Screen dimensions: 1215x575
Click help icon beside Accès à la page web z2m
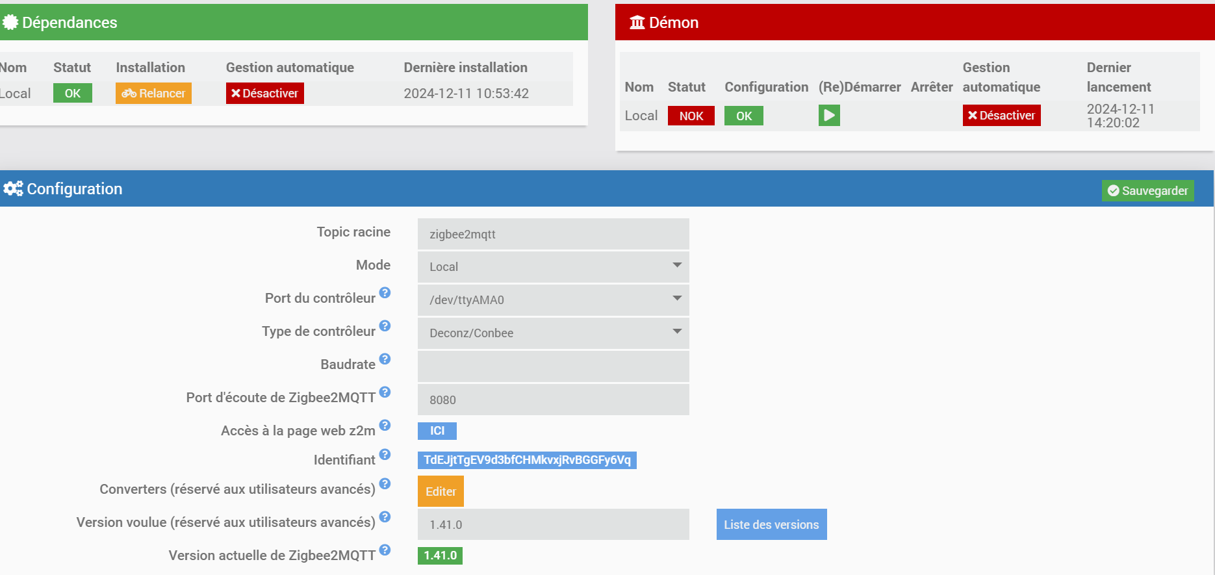click(385, 426)
